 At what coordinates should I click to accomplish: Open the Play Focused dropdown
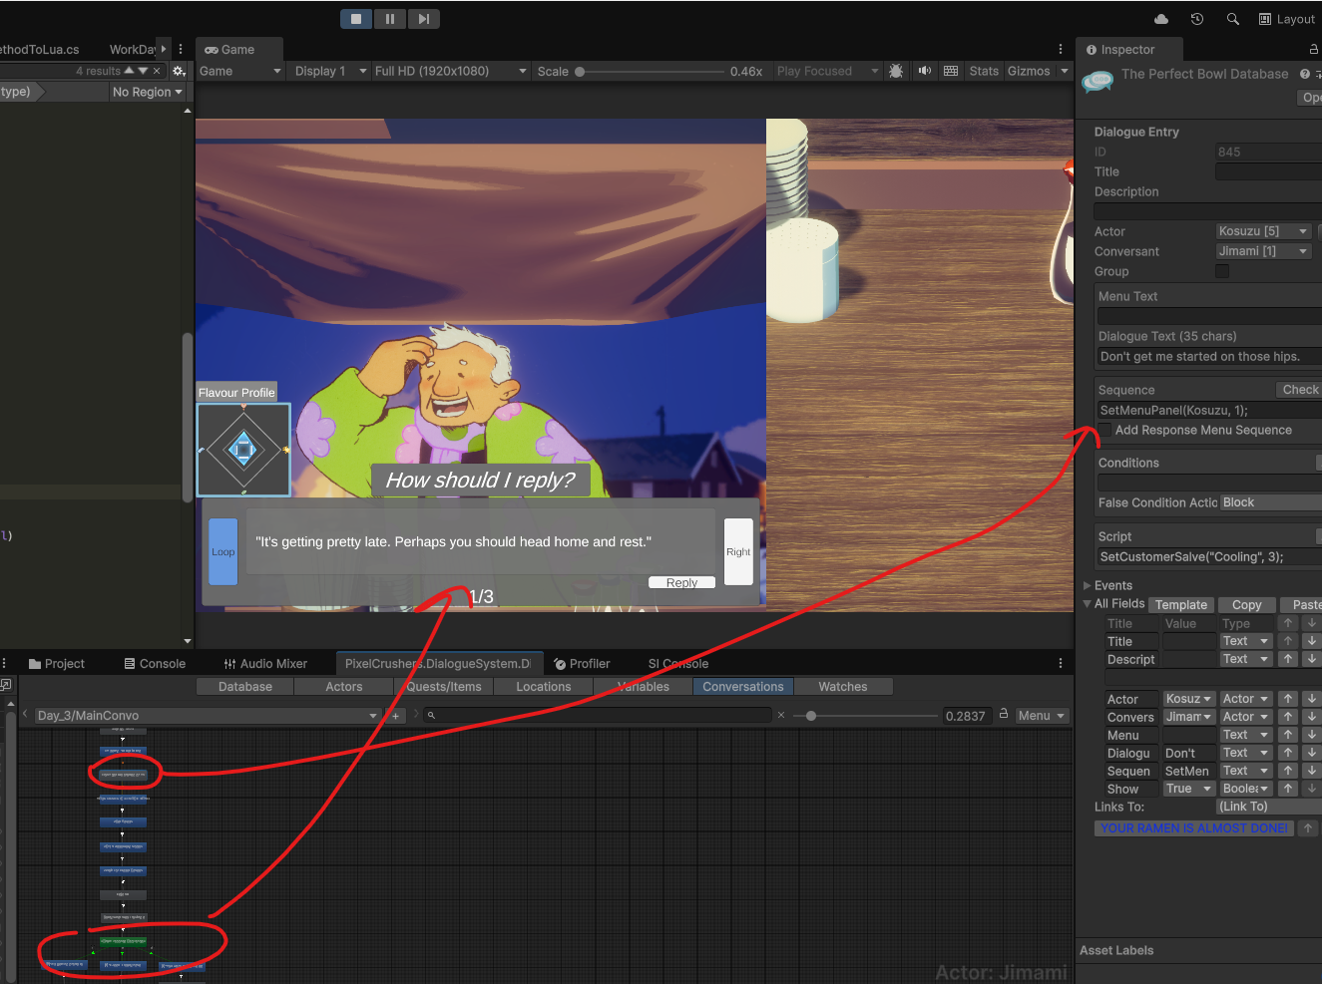pyautogui.click(x=827, y=71)
